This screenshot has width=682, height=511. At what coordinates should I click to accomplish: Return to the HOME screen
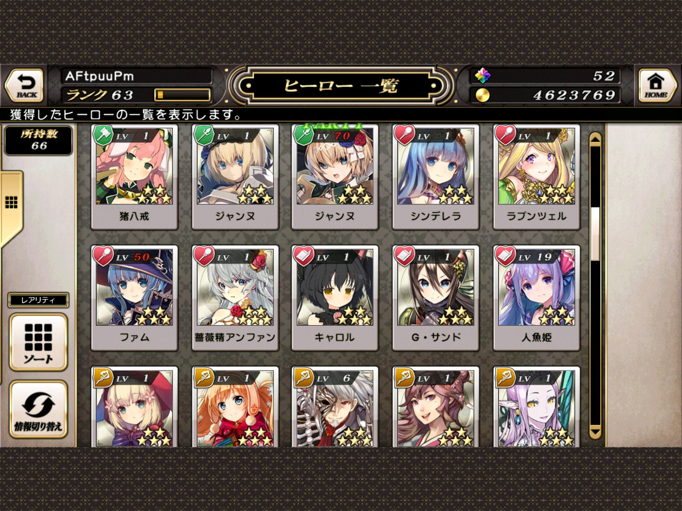point(656,85)
